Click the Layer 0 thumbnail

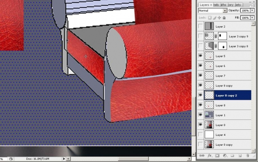pyautogui.click(x=209, y=125)
